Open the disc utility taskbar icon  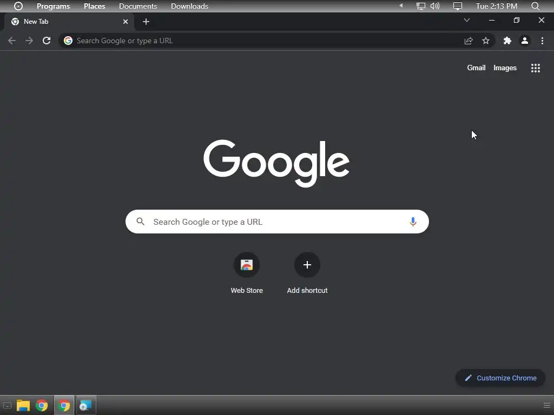tap(86, 405)
